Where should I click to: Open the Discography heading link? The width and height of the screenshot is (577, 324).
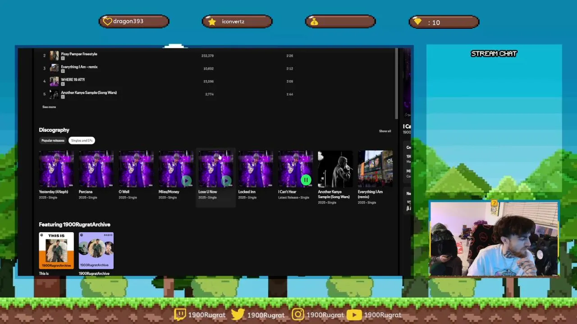coord(54,130)
